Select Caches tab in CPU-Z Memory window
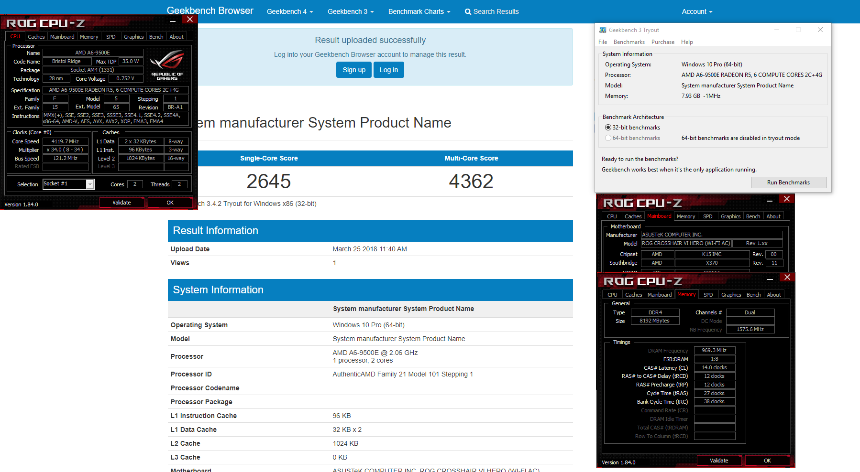The height and width of the screenshot is (472, 860). coord(634,295)
